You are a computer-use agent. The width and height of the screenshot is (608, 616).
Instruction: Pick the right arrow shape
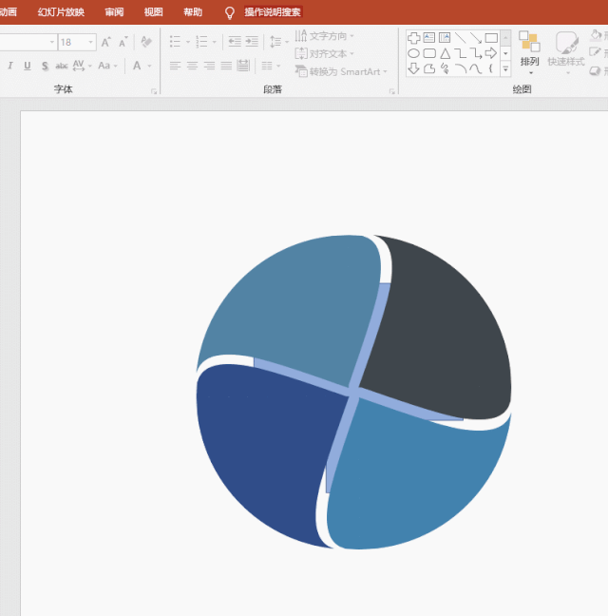click(x=490, y=53)
